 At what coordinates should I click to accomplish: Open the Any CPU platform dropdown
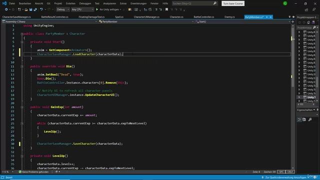82,9
